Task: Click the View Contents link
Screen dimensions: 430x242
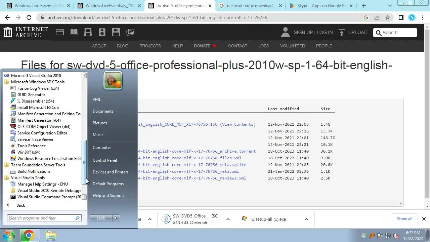Action: (238, 124)
